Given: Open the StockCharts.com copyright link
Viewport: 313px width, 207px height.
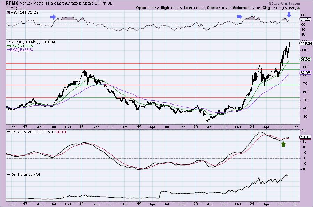Looking at the screenshot, I should click(284, 3).
